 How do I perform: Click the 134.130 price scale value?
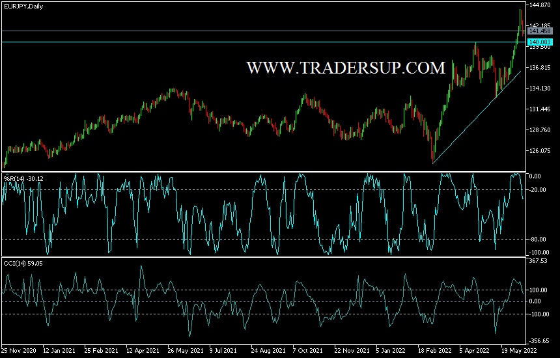(x=540, y=88)
